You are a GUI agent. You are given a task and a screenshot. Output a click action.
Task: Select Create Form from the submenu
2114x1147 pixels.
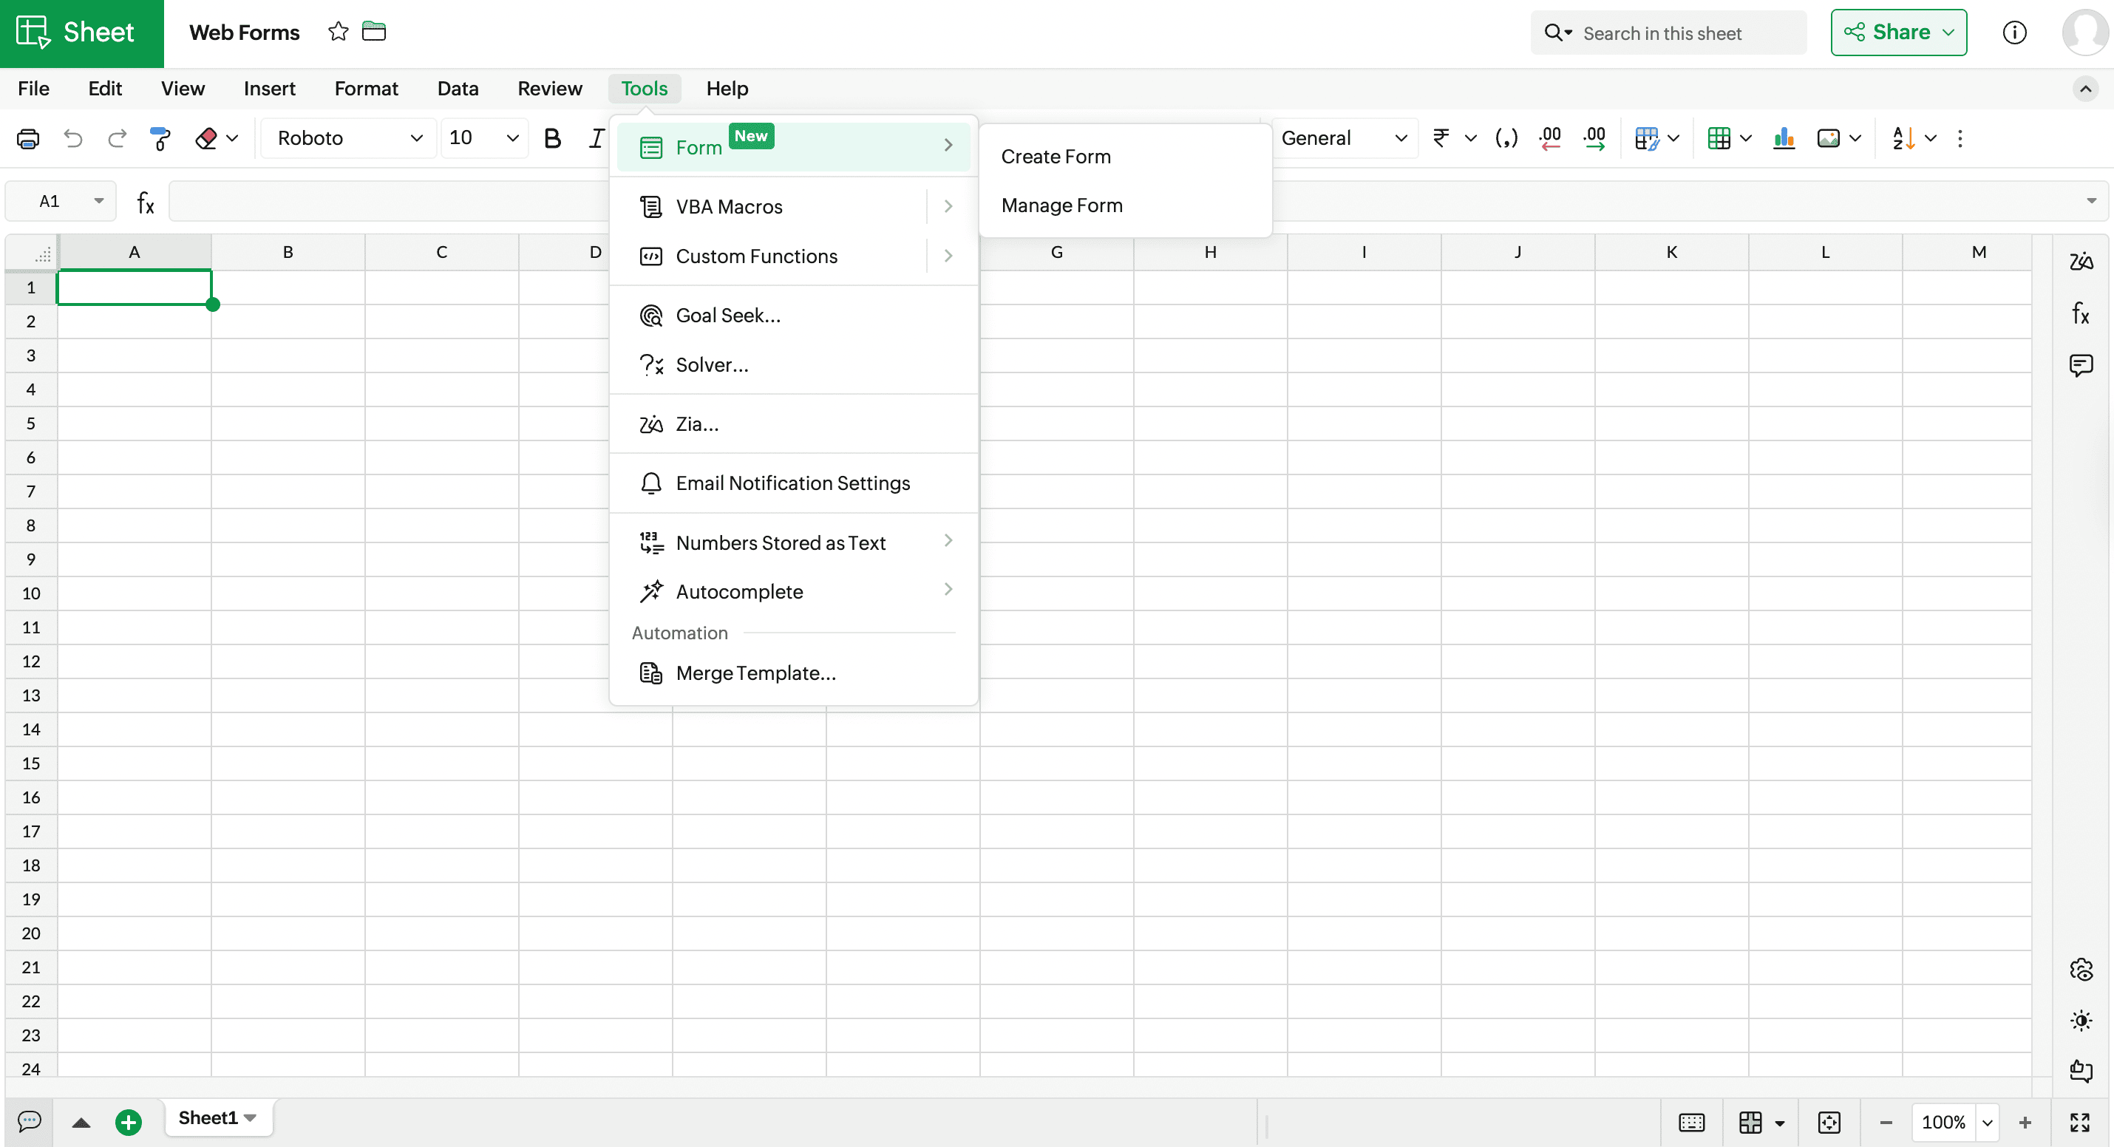click(x=1056, y=157)
